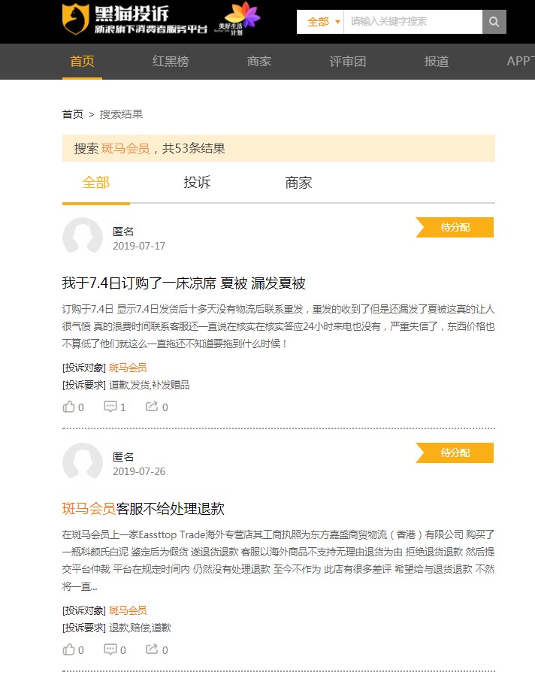Screen dimensions: 535x678
Task: Click the 首页 breadcrumb link
Action: 72,114
